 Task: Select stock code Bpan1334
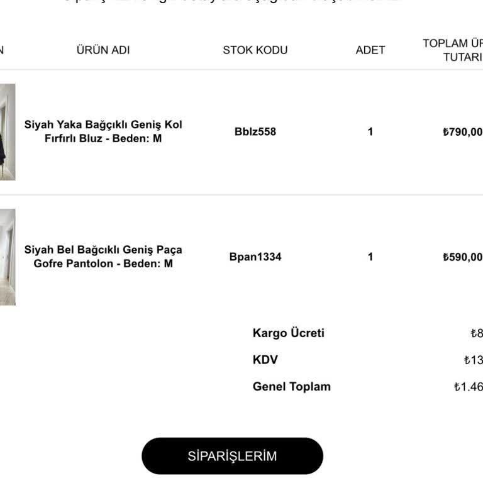click(x=255, y=257)
